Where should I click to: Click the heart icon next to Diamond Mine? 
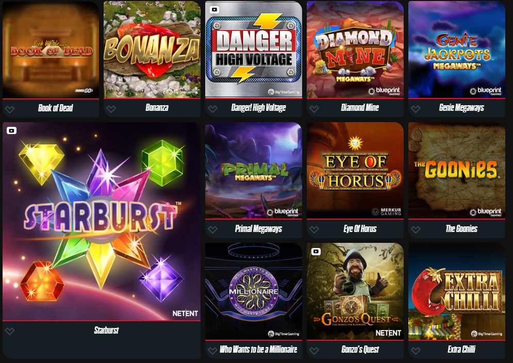click(314, 109)
